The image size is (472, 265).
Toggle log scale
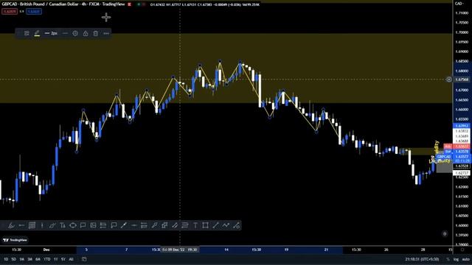[x=456, y=259]
